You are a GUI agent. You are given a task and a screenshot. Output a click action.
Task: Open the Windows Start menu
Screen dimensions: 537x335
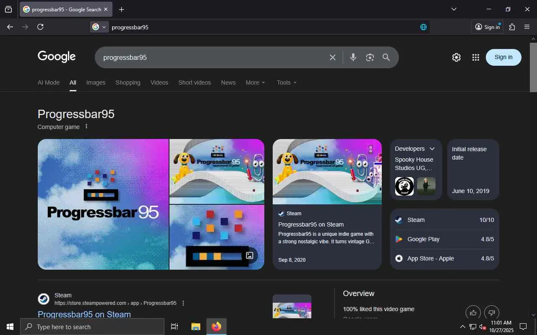coord(10,327)
